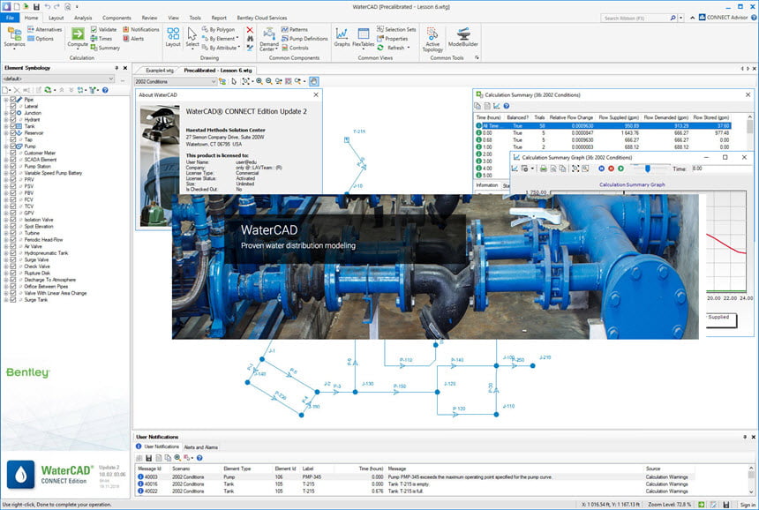Toggle Hydrant checkbox

(13, 119)
